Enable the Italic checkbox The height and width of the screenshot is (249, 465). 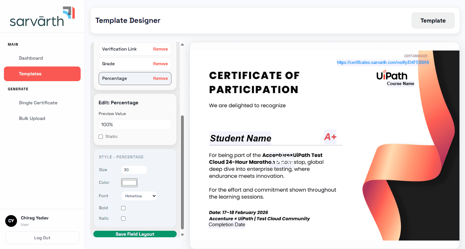pyautogui.click(x=123, y=218)
